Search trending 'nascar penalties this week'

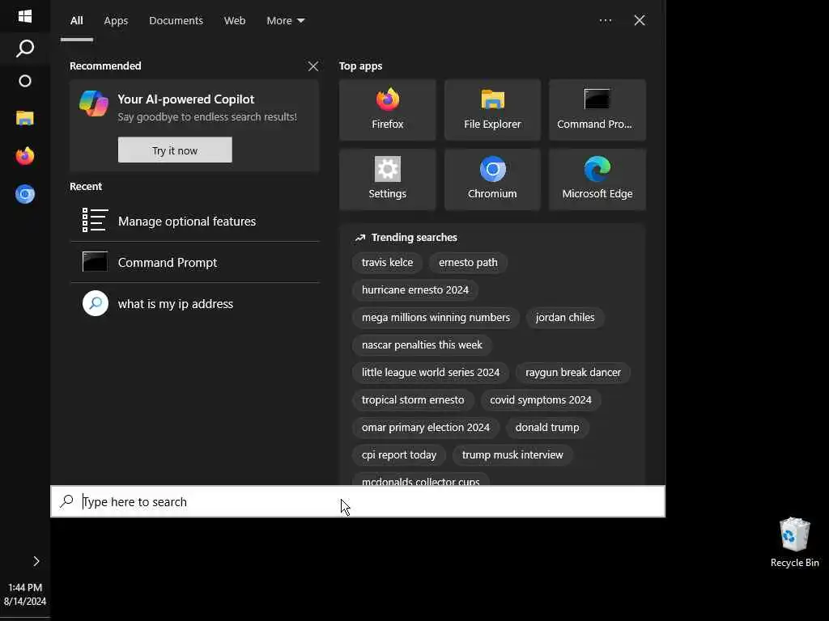pos(422,344)
